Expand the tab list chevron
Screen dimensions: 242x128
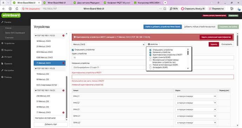(x=8, y=2)
